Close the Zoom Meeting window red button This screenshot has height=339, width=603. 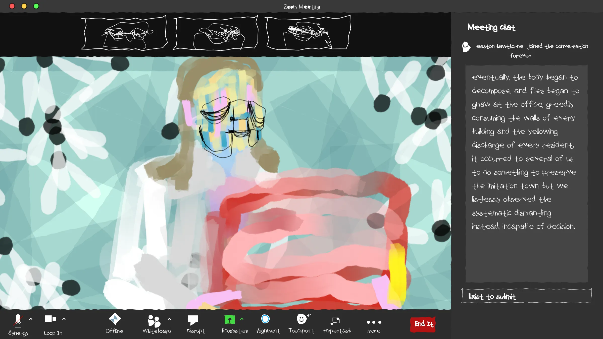pyautogui.click(x=12, y=6)
